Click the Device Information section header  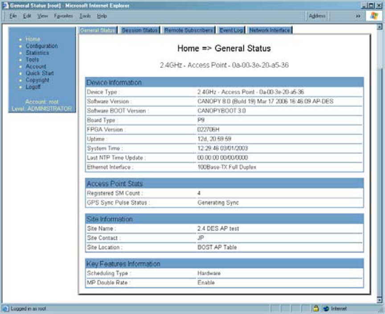click(x=225, y=83)
